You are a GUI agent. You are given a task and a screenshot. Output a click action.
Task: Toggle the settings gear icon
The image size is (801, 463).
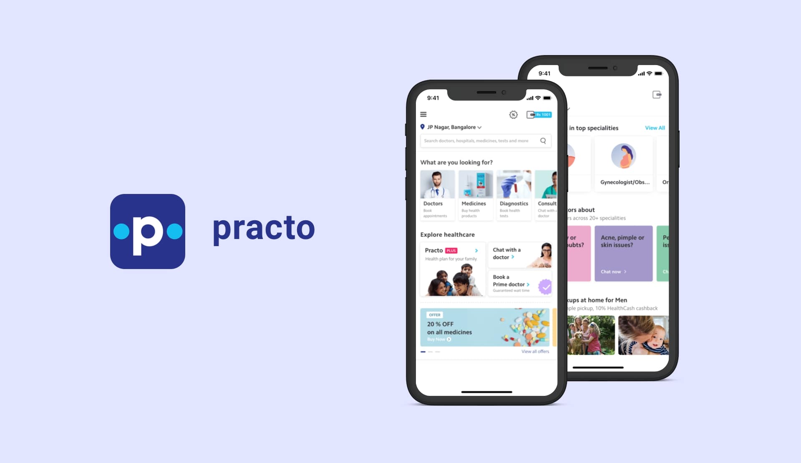(513, 114)
